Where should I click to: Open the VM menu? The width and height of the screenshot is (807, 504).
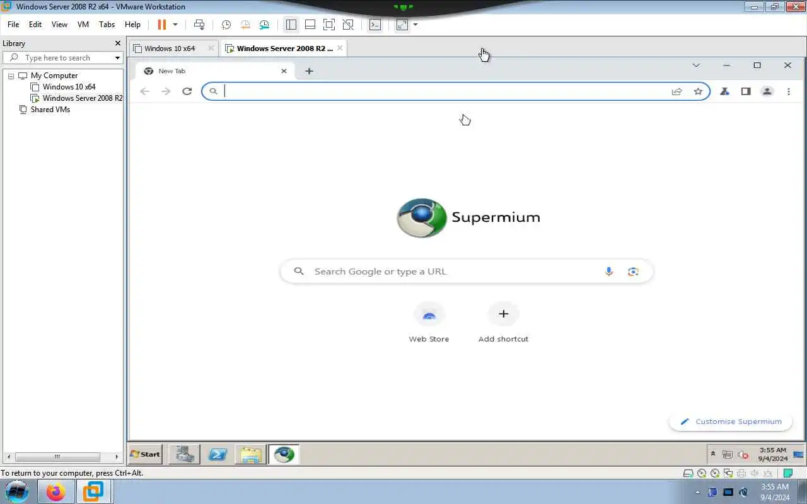click(x=83, y=25)
